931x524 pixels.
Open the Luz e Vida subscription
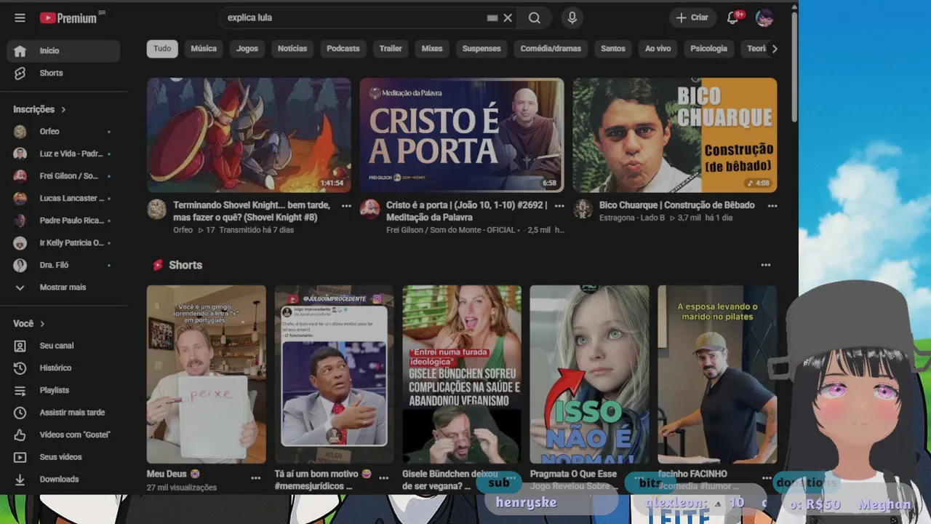click(x=63, y=154)
